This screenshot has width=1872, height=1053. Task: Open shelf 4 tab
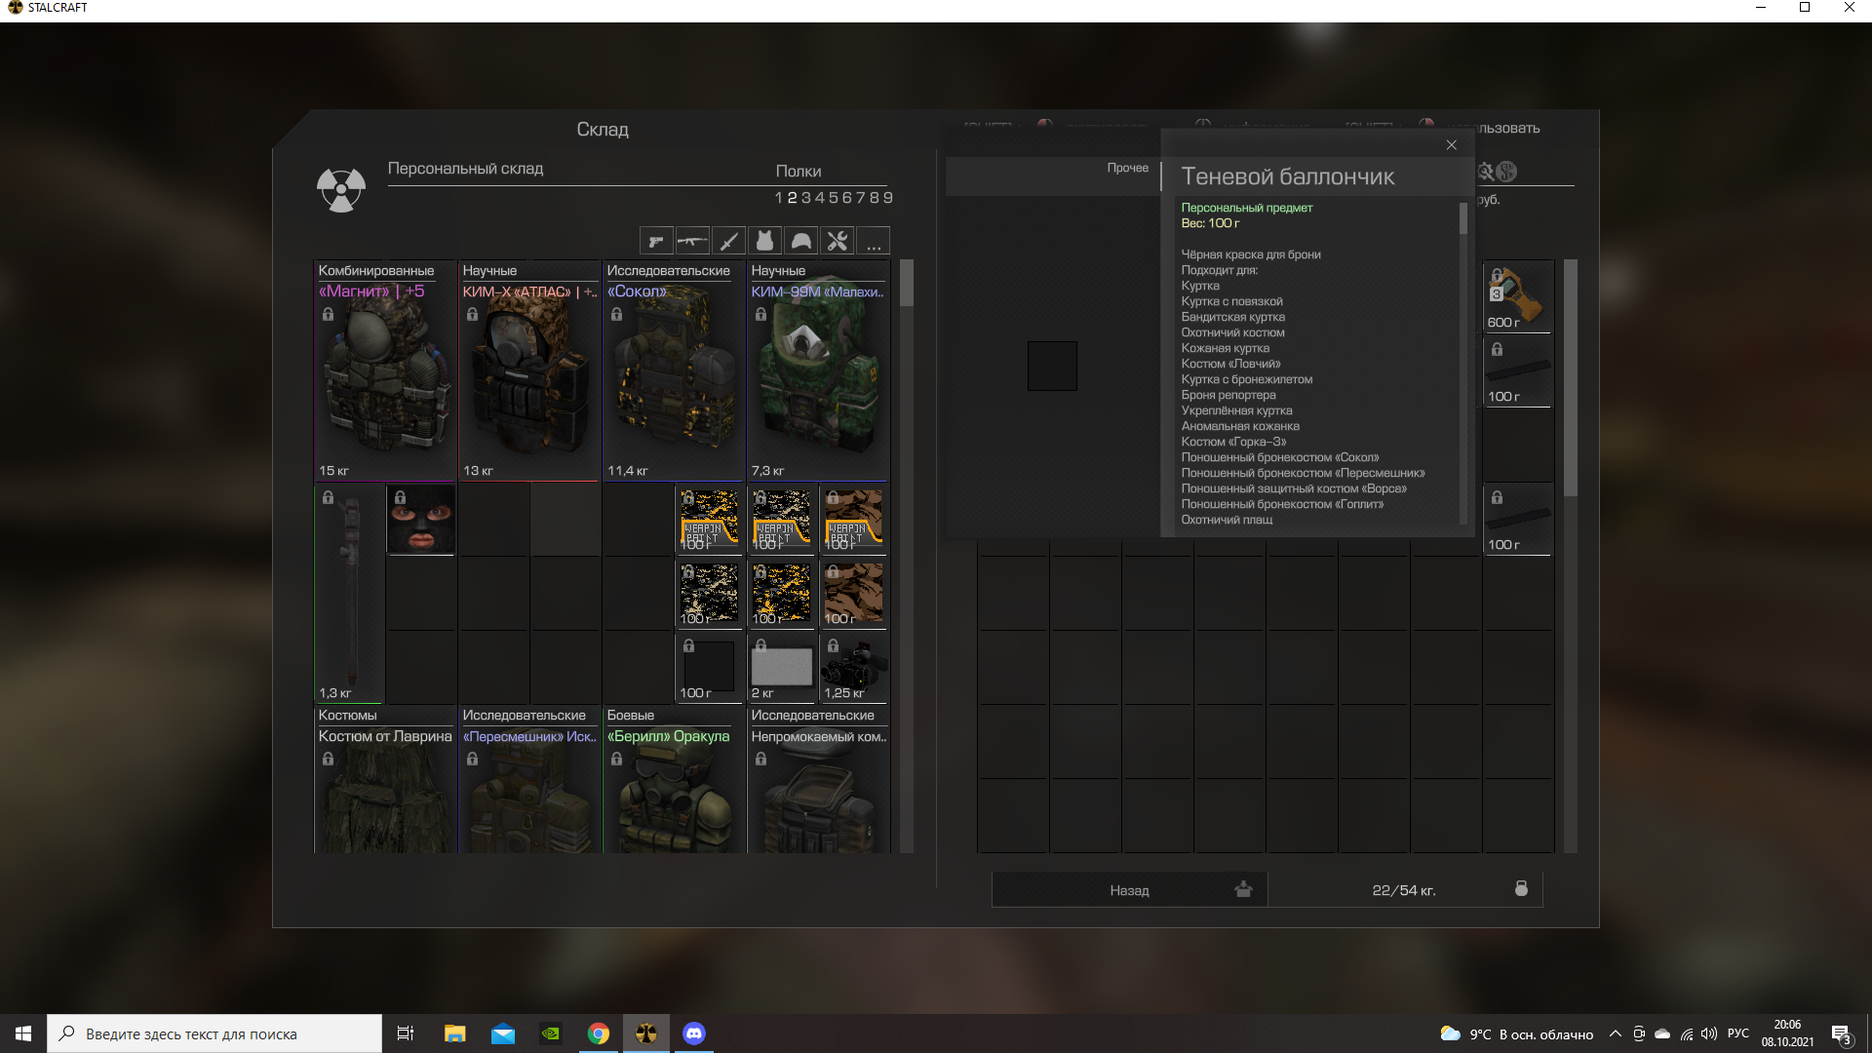820,198
